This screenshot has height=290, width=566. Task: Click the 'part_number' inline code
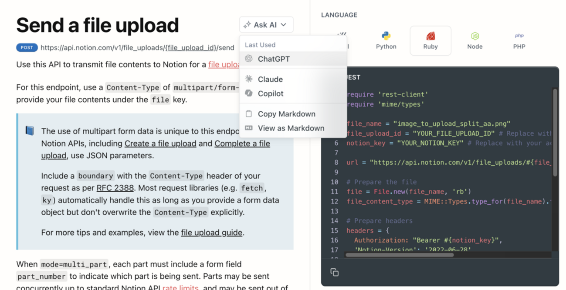pos(42,277)
